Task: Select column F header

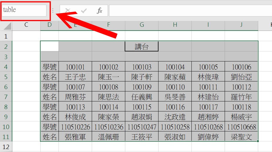Action: 109,25
